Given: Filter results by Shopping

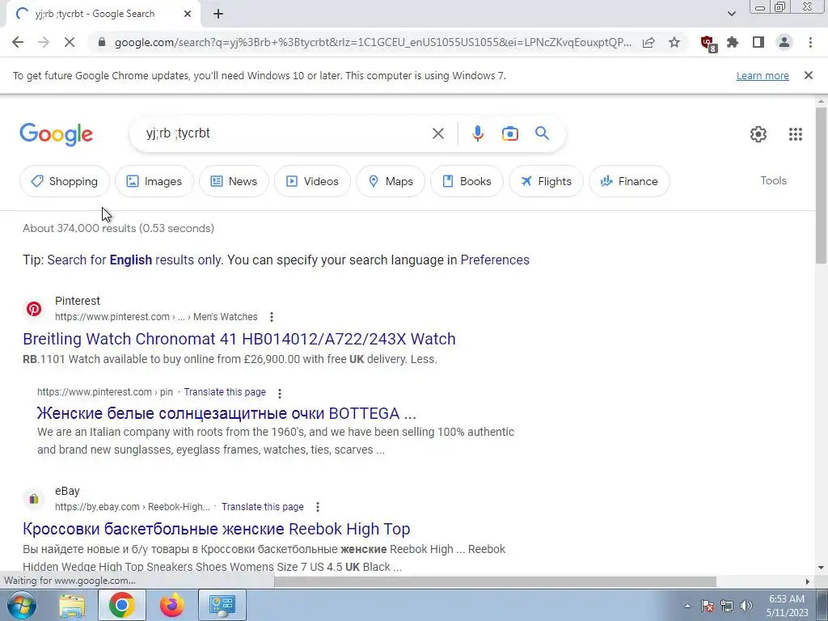Looking at the screenshot, I should pyautogui.click(x=65, y=181).
